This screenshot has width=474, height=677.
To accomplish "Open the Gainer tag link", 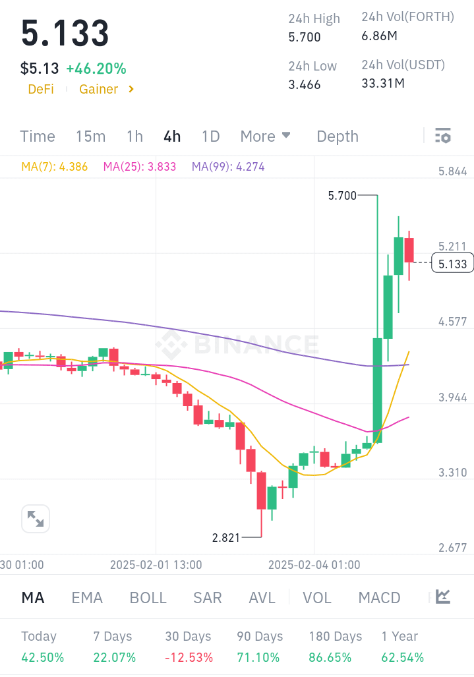I will click(99, 89).
